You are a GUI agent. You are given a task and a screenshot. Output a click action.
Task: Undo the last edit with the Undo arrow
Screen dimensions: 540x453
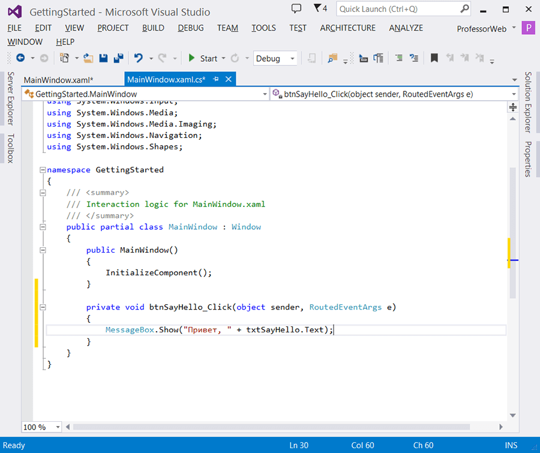pos(139,58)
